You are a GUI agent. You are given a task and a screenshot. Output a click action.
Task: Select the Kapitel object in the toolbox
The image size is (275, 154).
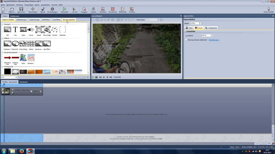point(39,30)
